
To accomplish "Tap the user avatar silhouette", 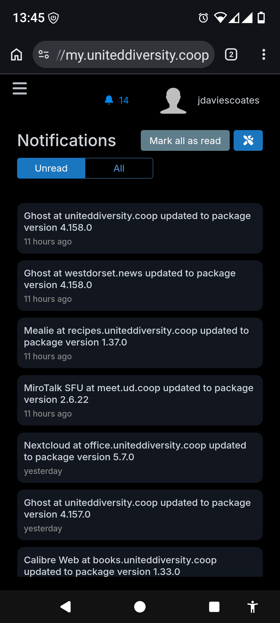I will [x=173, y=101].
